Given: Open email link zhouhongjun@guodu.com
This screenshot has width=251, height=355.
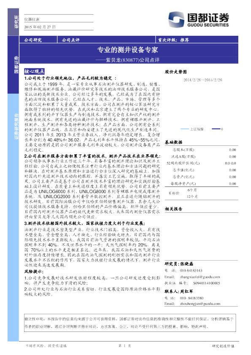Looking at the screenshot, I should (200, 304).
